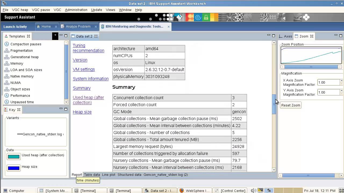Open the VGC heap menu
The image size is (344, 193).
[x=20, y=10]
